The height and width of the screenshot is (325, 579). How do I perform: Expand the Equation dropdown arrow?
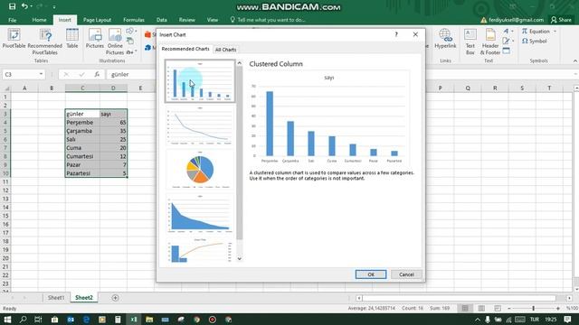pyautogui.click(x=555, y=32)
